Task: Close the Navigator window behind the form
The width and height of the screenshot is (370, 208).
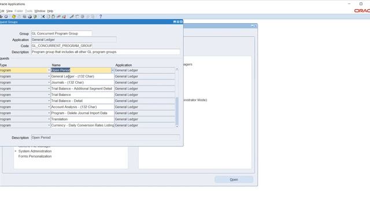Action: click(x=256, y=25)
